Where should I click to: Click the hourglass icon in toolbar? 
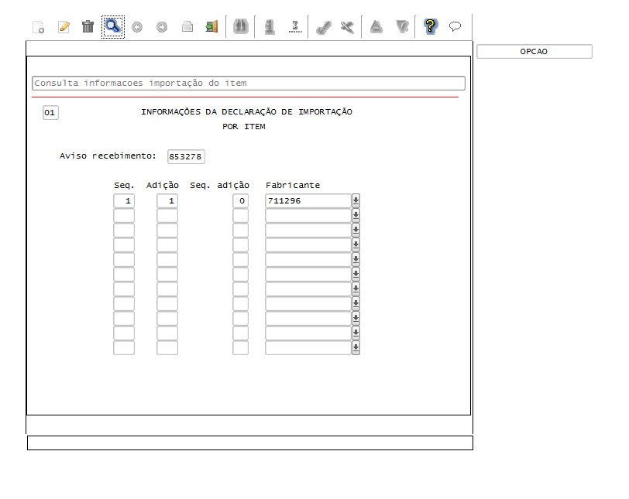[295, 27]
